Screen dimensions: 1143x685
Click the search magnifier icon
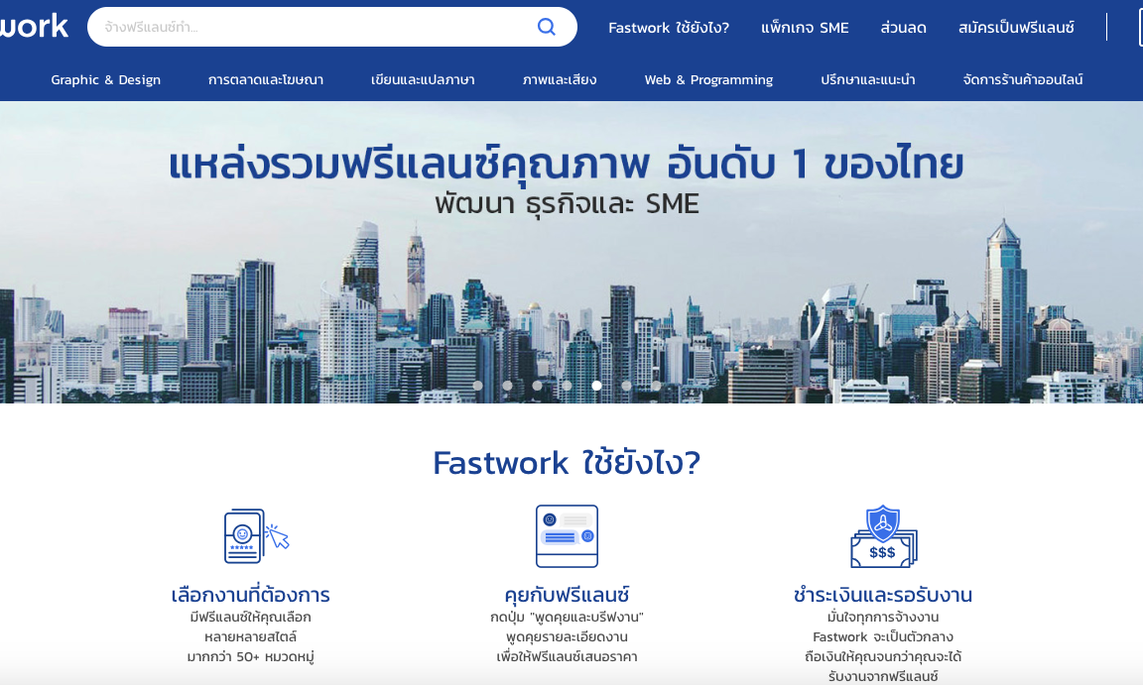click(x=546, y=26)
